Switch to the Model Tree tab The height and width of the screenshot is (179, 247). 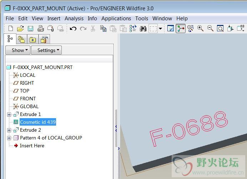(x=10, y=39)
